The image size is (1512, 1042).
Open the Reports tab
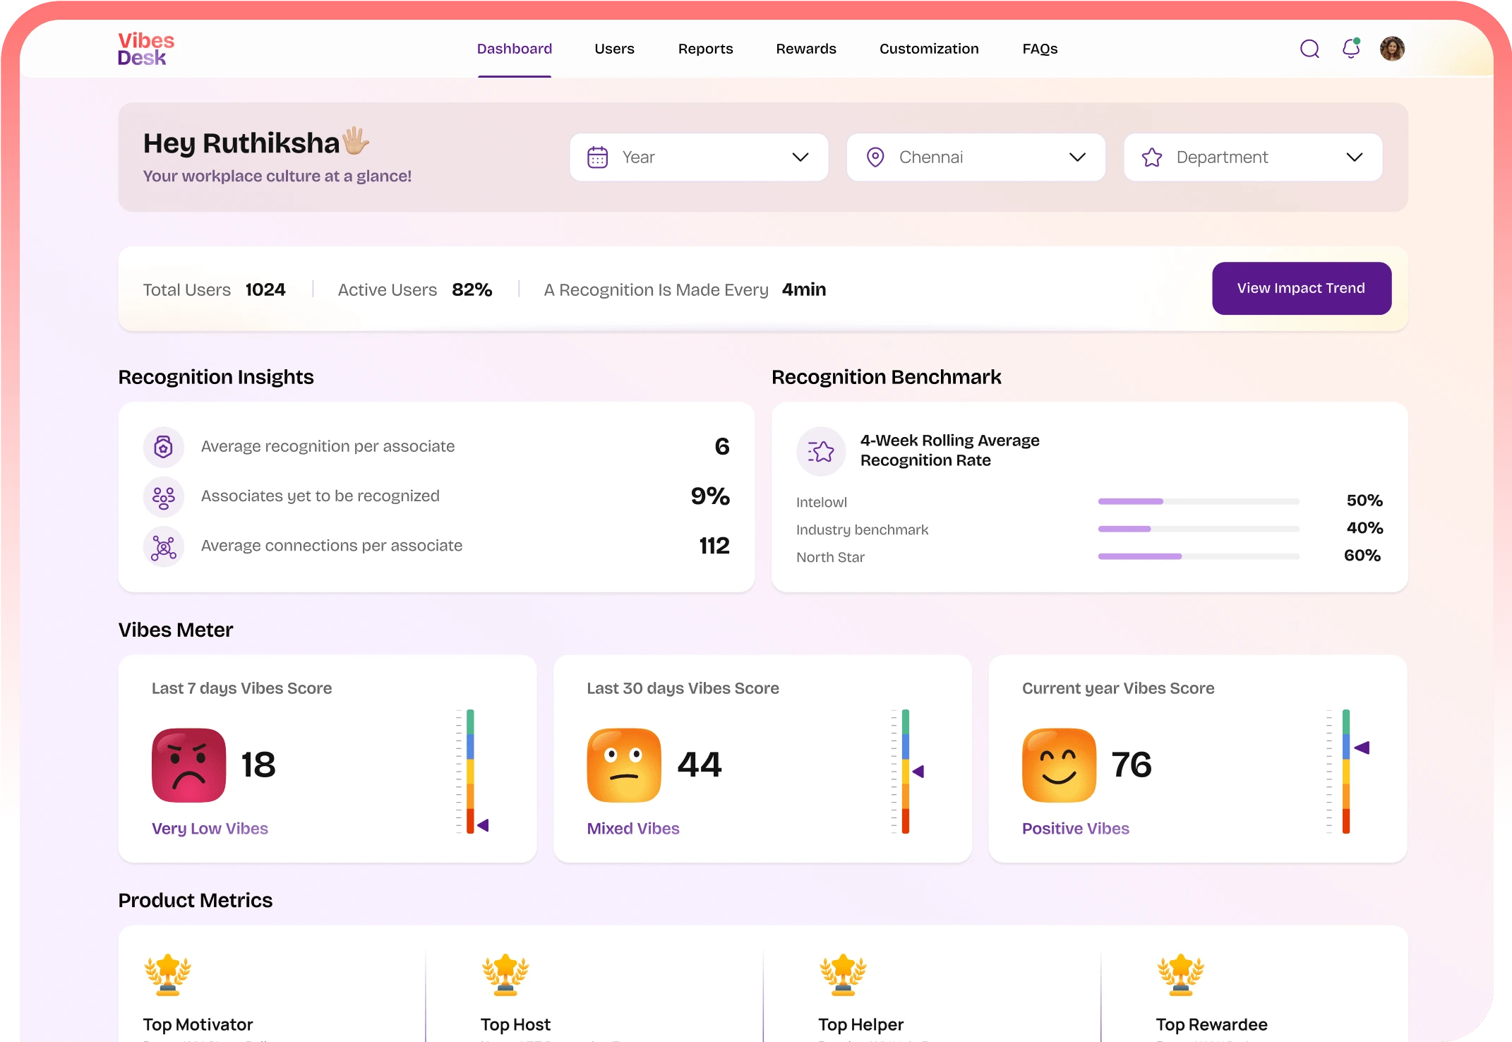pyautogui.click(x=706, y=49)
